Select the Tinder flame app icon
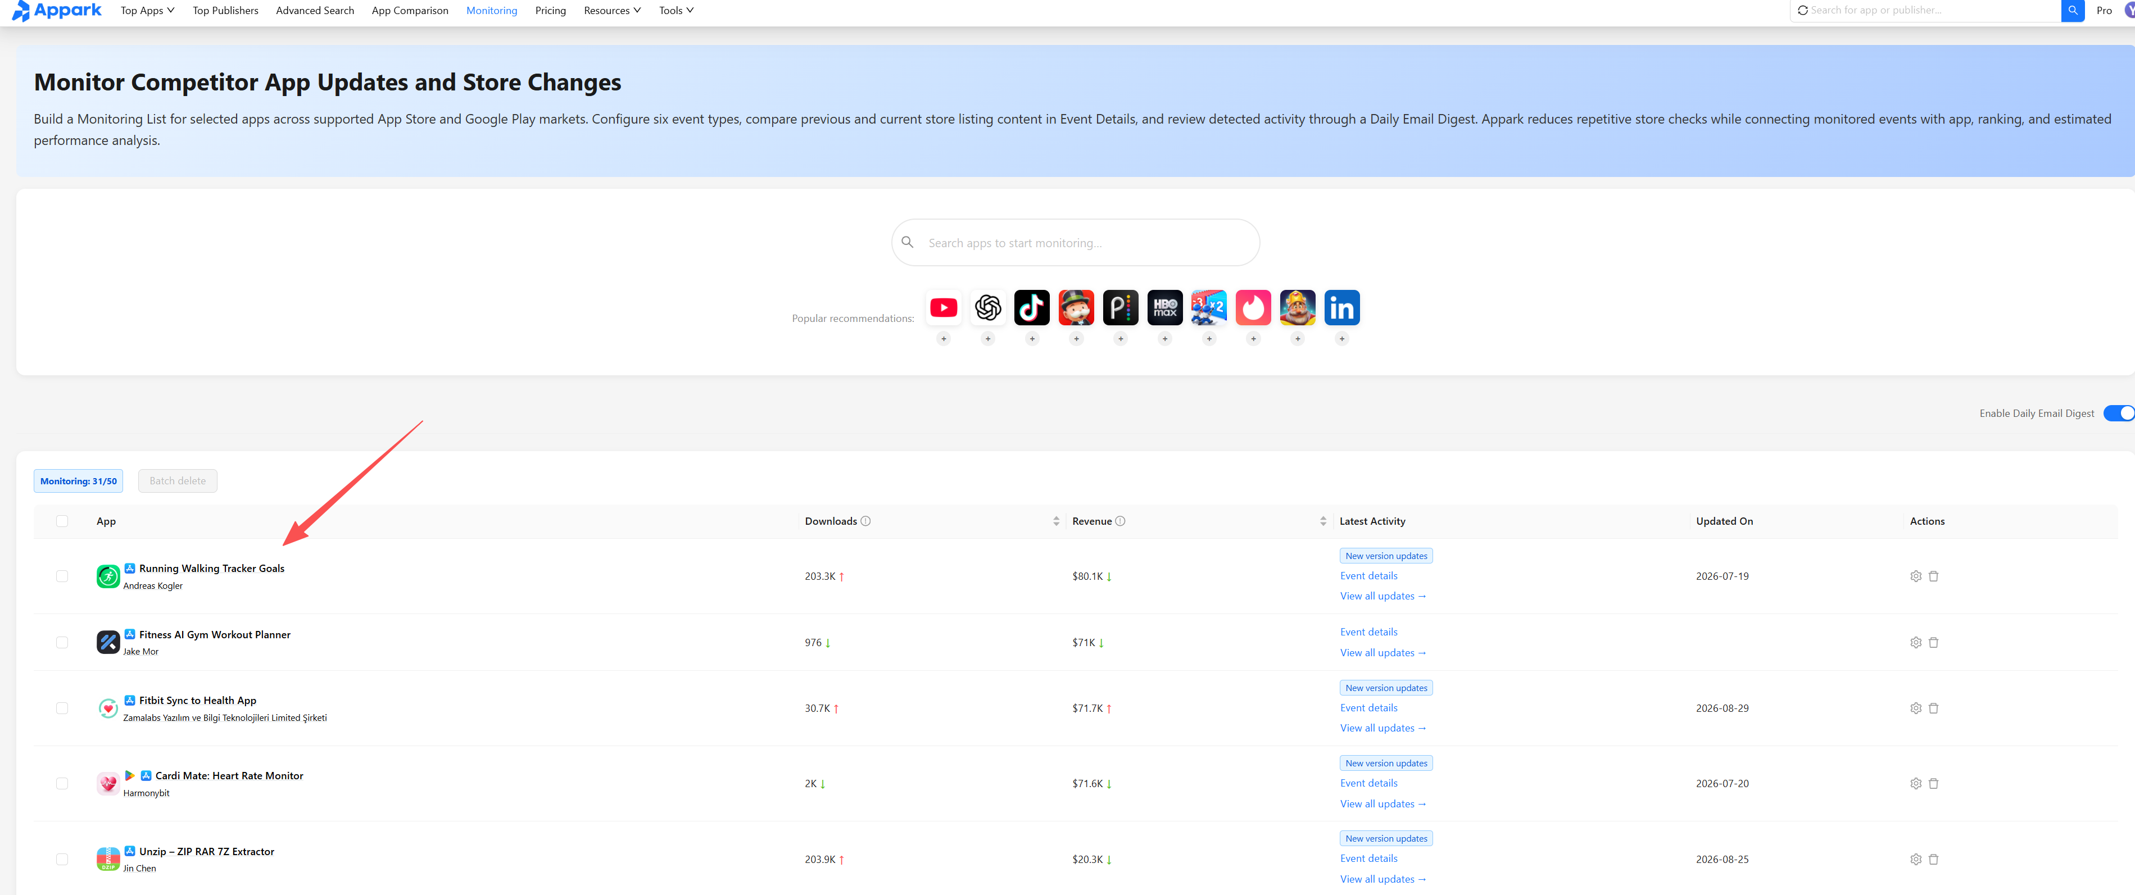The width and height of the screenshot is (2135, 895). tap(1253, 307)
